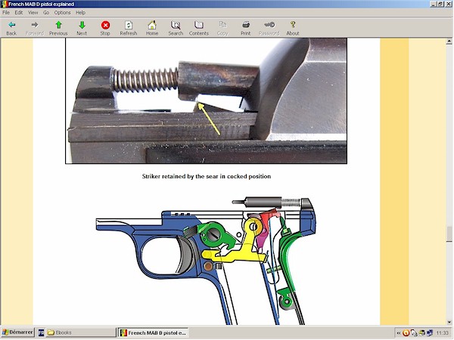This screenshot has width=454, height=340.
Task: Refresh the current page
Action: tap(129, 29)
